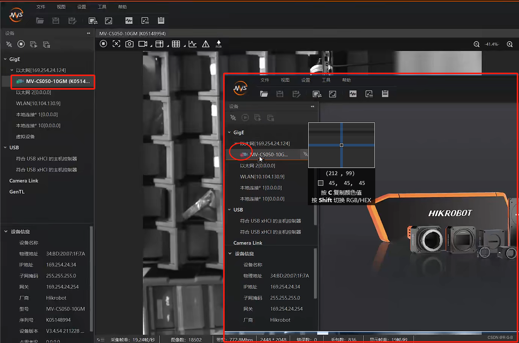The width and height of the screenshot is (519, 343).
Task: Click the main device info panel scrollbar
Action: [91, 279]
